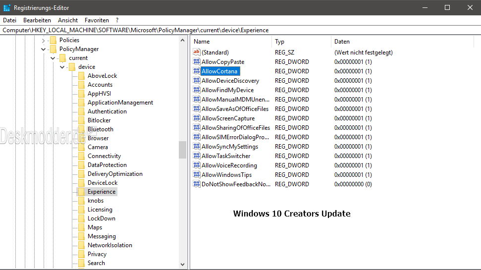The image size is (481, 270).
Task: Select the knobs key
Action: [x=96, y=201]
